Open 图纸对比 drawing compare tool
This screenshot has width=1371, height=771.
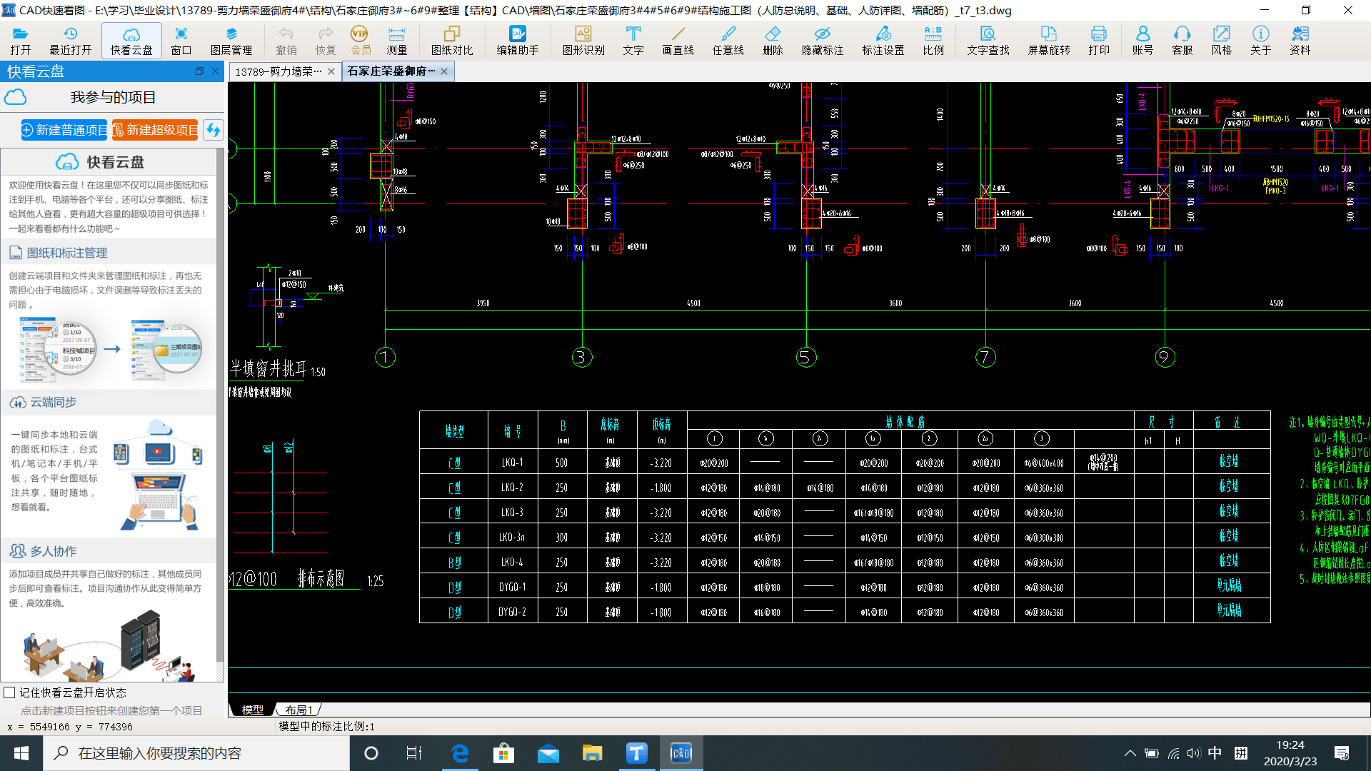[452, 41]
